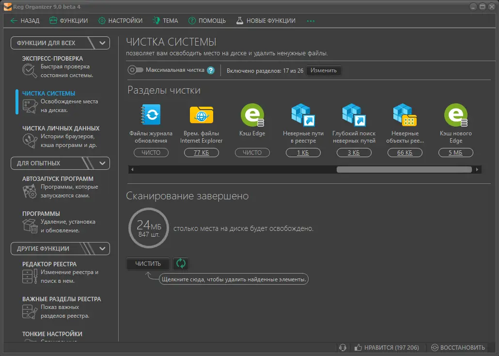Viewport: 499px width, 356px height.
Task: Click ЧИСТО under Файлы журнала обновления
Action: tap(151, 153)
